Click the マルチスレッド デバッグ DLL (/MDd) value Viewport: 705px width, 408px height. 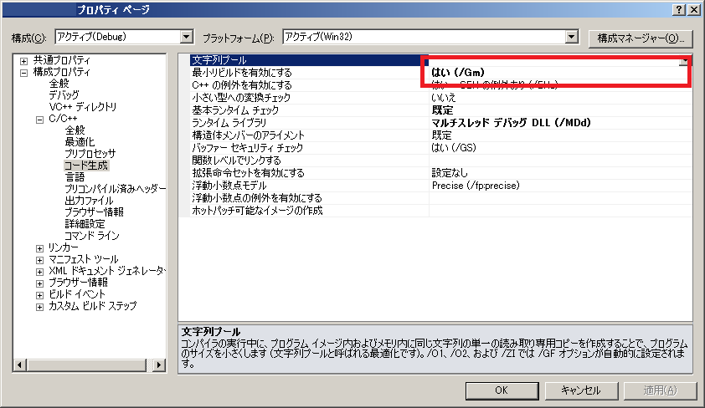pyautogui.click(x=560, y=123)
